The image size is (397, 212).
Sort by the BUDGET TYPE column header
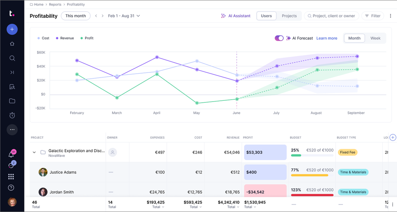point(346,138)
